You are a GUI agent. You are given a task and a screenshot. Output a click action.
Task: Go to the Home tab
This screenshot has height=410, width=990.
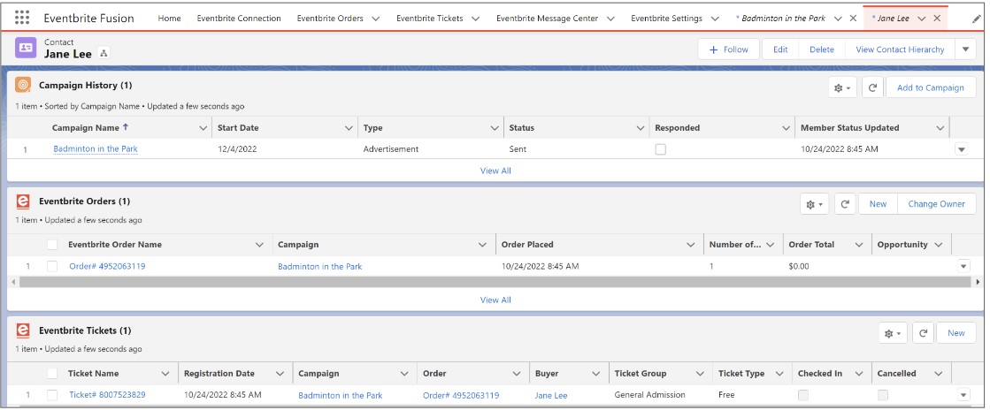(169, 19)
